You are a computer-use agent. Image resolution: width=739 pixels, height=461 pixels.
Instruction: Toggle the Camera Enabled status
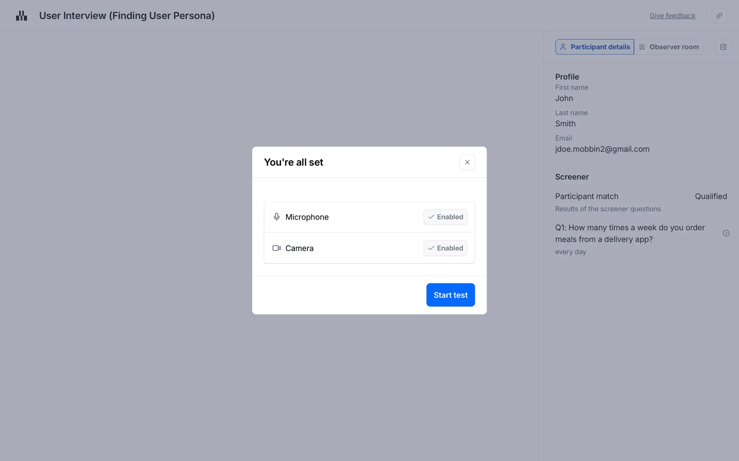[445, 248]
